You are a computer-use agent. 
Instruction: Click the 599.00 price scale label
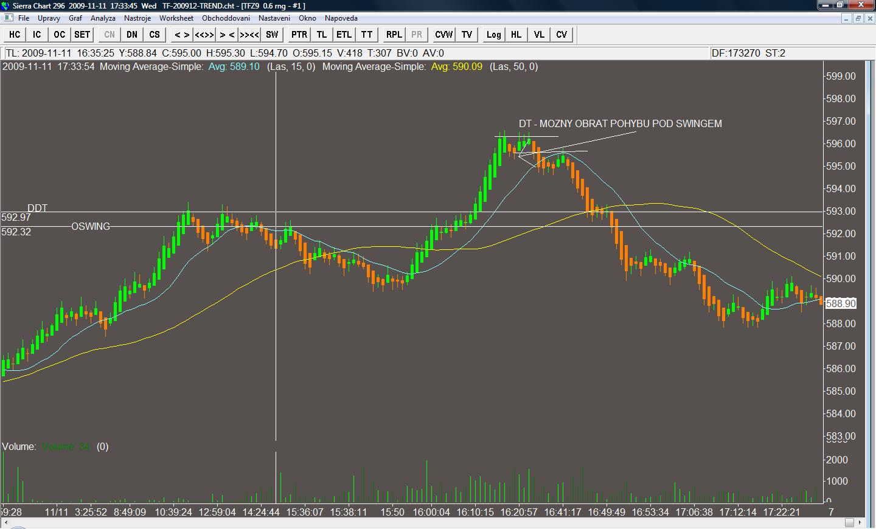pos(841,76)
